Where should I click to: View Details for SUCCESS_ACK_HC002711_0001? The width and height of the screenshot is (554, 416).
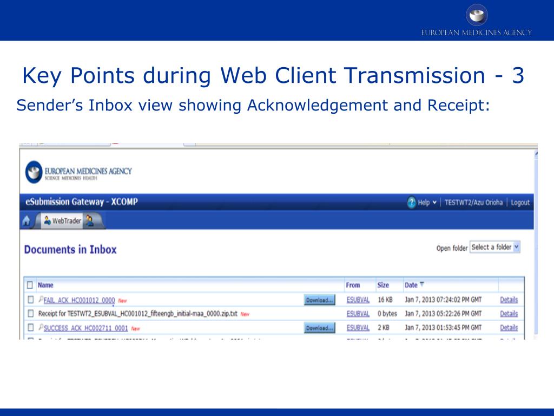point(509,328)
